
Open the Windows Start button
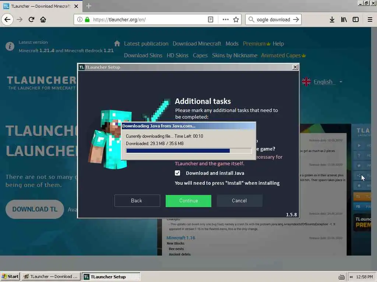10,277
